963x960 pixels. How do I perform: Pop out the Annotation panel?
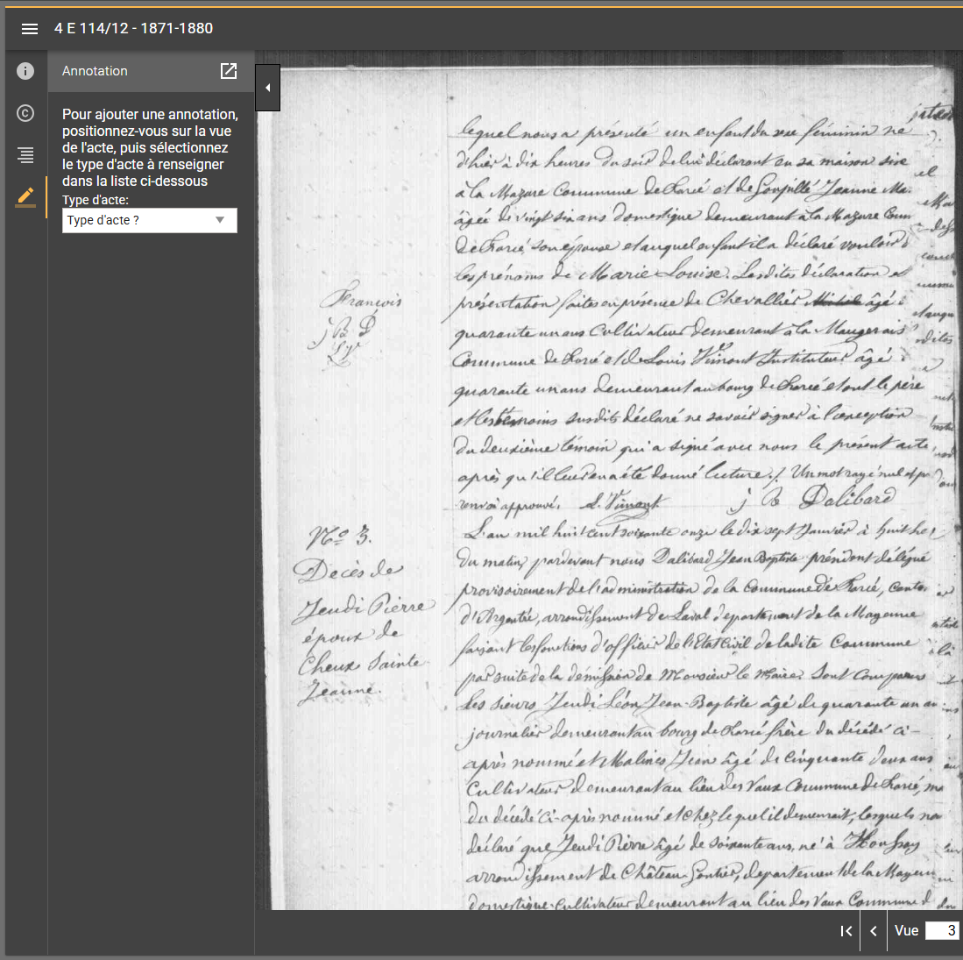tap(229, 71)
